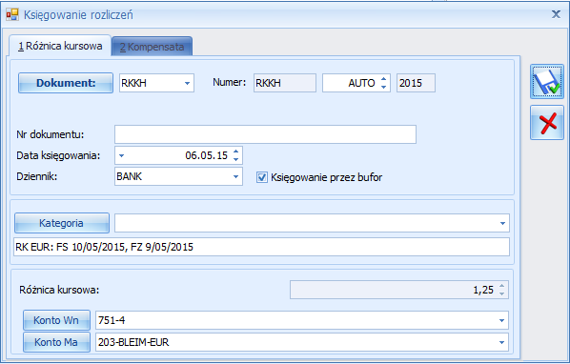Screen dimensions: 570x364
Task: Decrease the AUTO number spinner
Action: click(383, 87)
